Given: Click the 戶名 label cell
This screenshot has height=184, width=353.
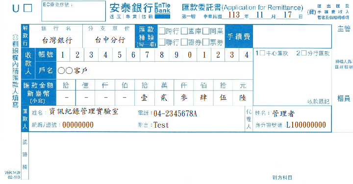Looking at the screenshot, I should pos(46,70).
